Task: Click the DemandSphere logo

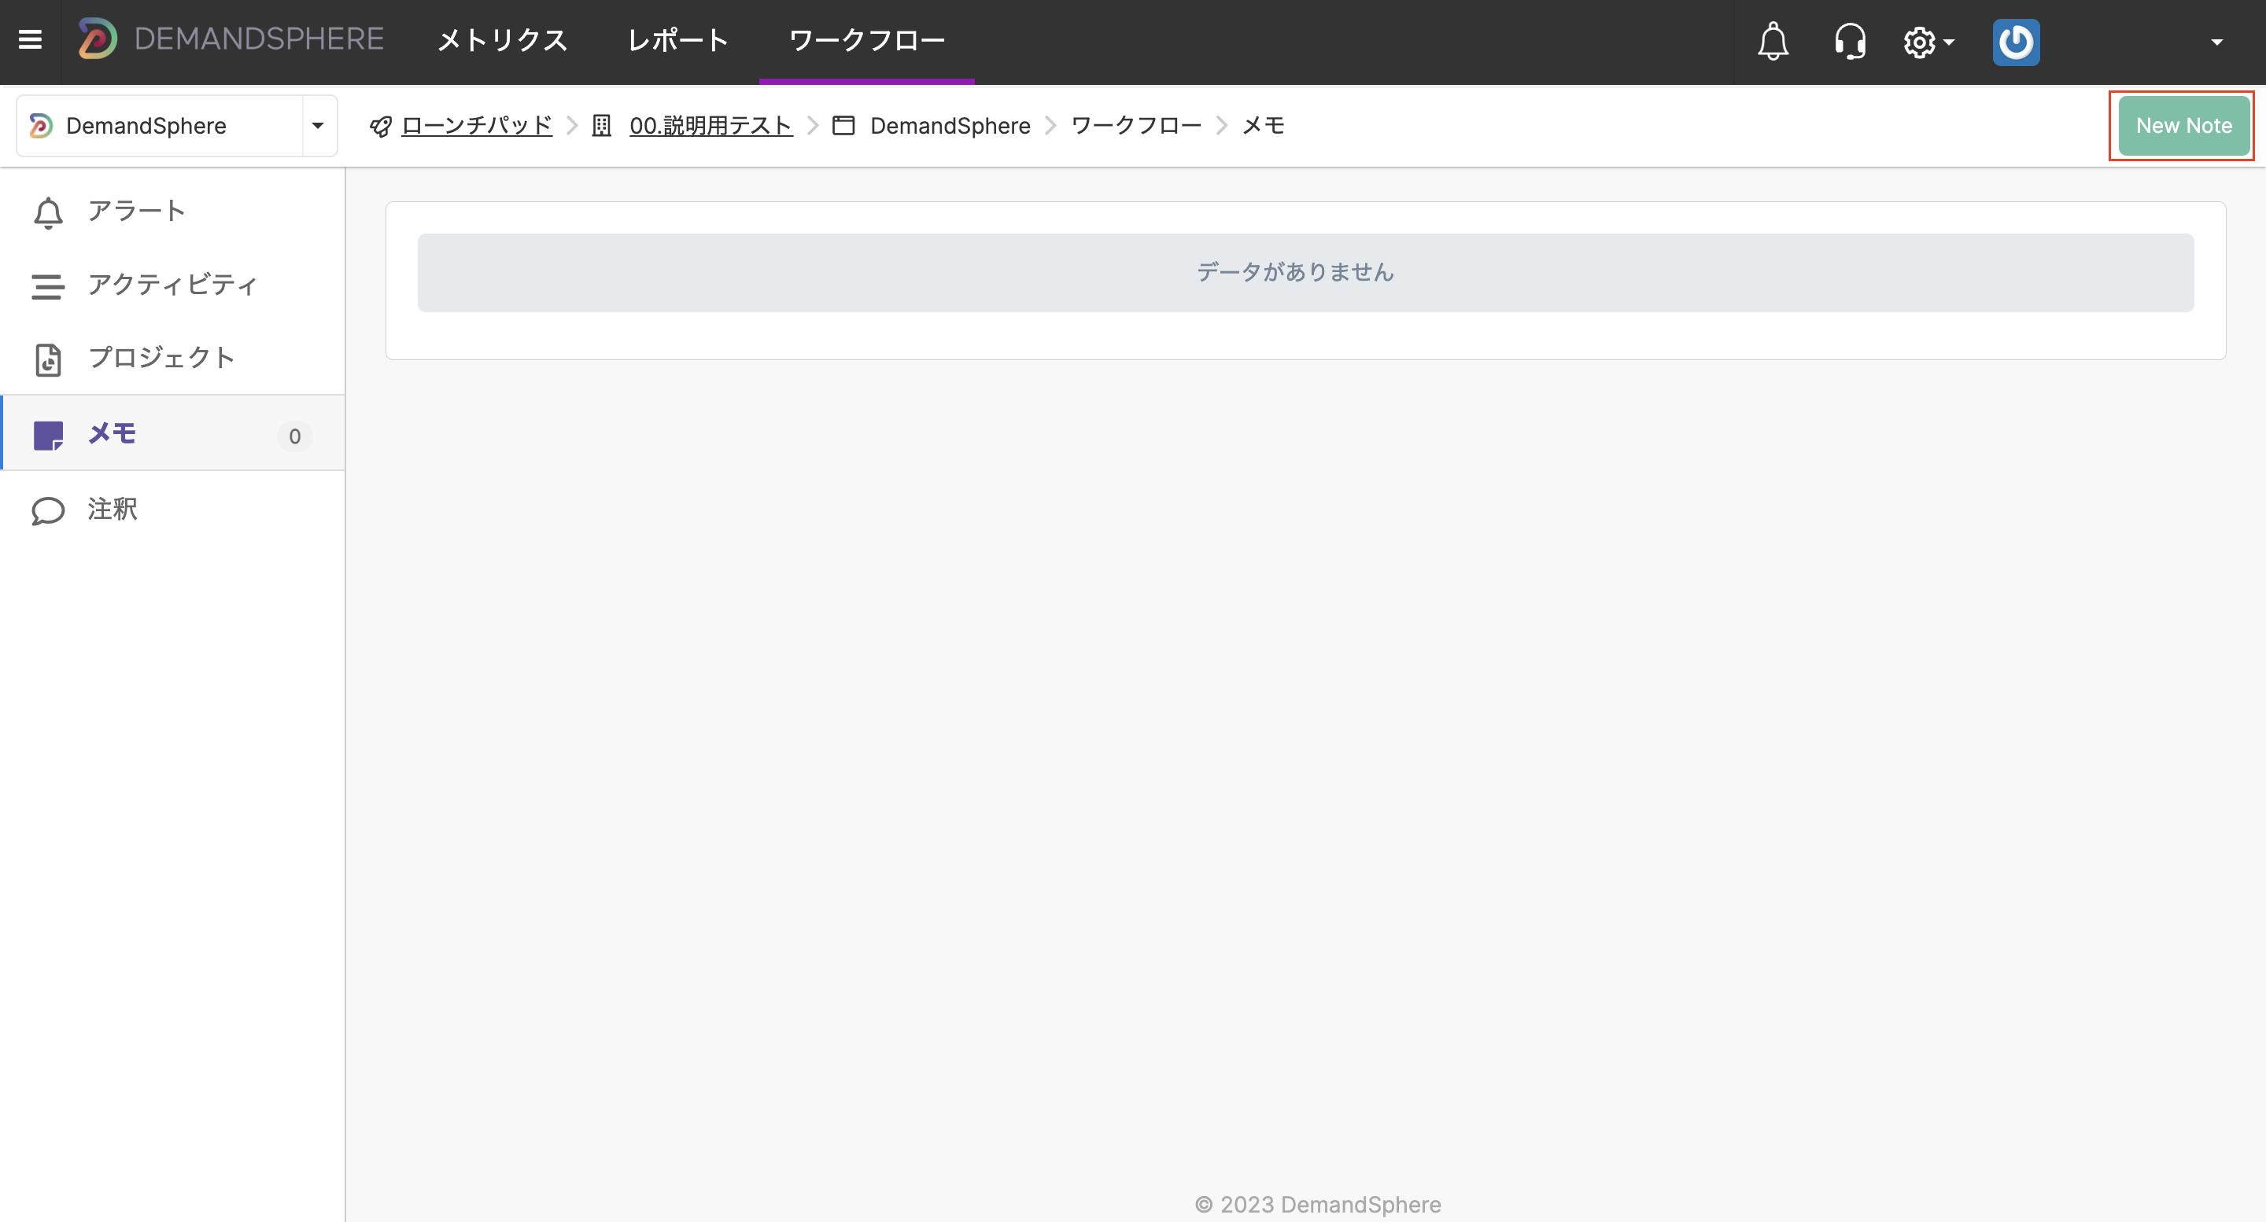Action: [x=231, y=39]
